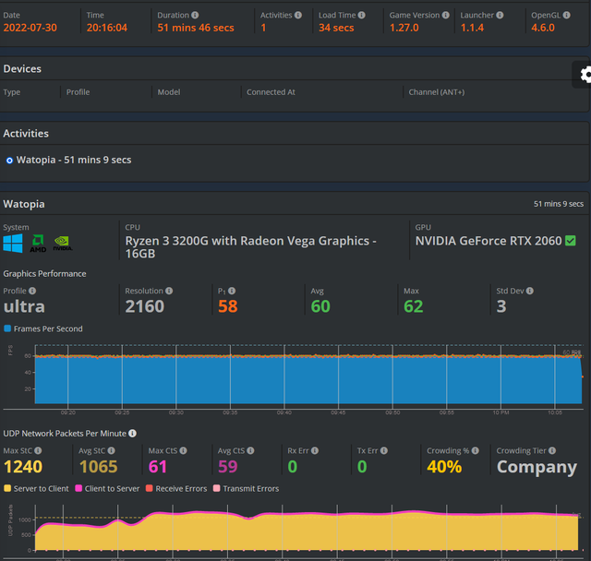
Task: Click the Avg CtS value 59
Action: pos(228,467)
